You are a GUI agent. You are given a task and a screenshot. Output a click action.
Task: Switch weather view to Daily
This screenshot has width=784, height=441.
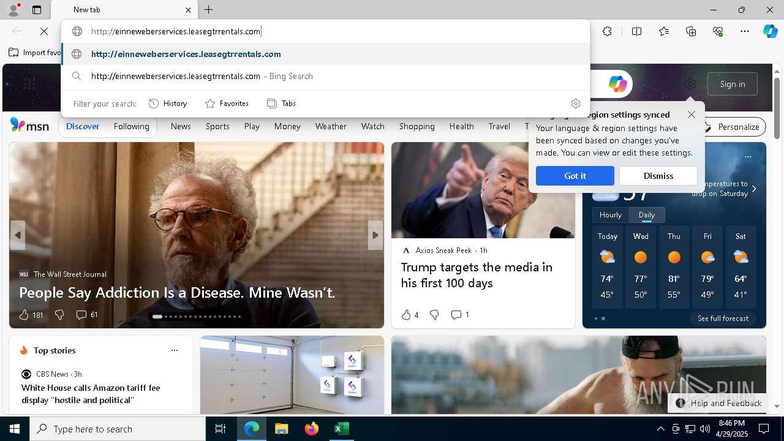click(647, 215)
